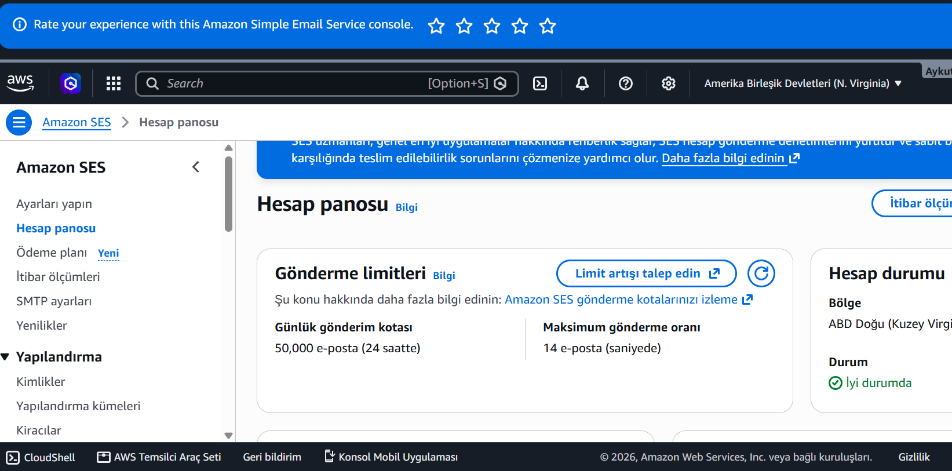Click the İtibar ölçümleri button at top right
The height and width of the screenshot is (471, 952).
tap(912, 203)
